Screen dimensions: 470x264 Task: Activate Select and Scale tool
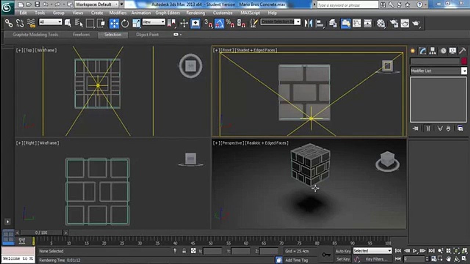click(137, 23)
